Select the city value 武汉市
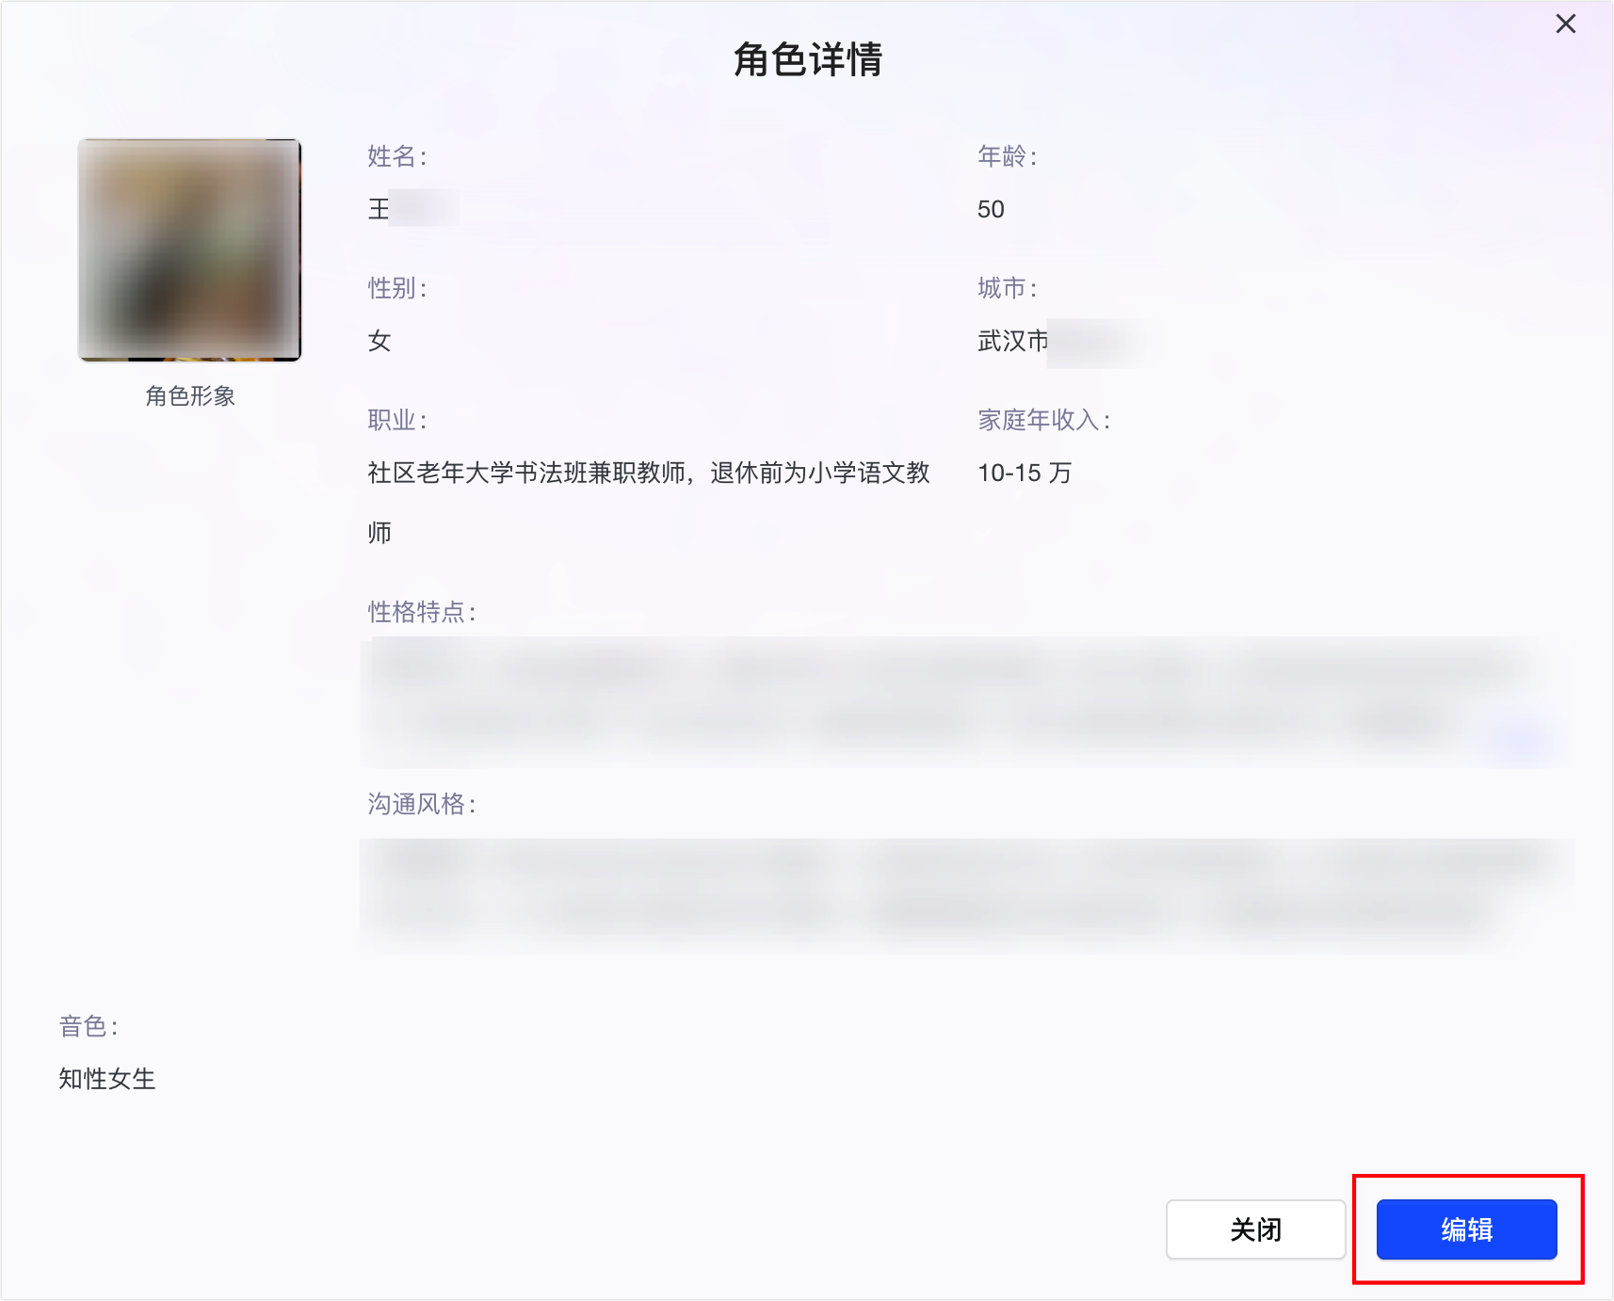 tap(1013, 341)
